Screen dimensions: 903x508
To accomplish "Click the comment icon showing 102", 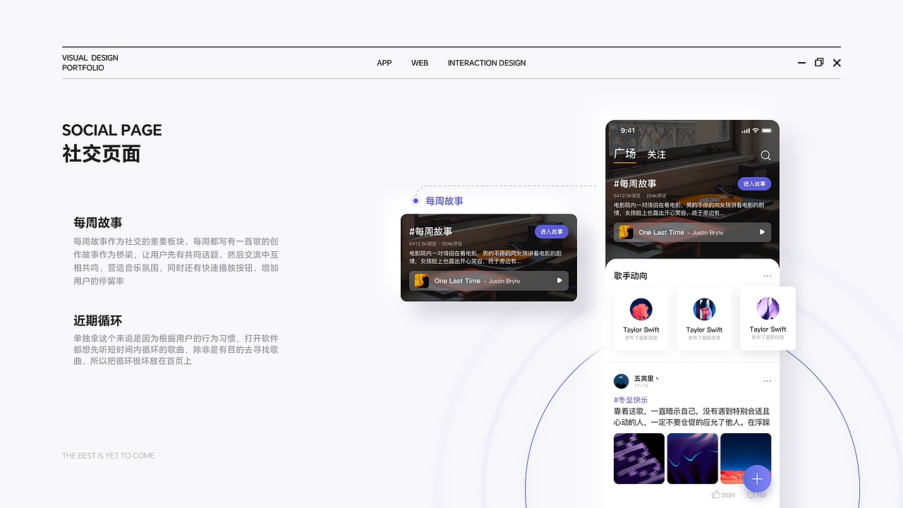I will tap(751, 495).
